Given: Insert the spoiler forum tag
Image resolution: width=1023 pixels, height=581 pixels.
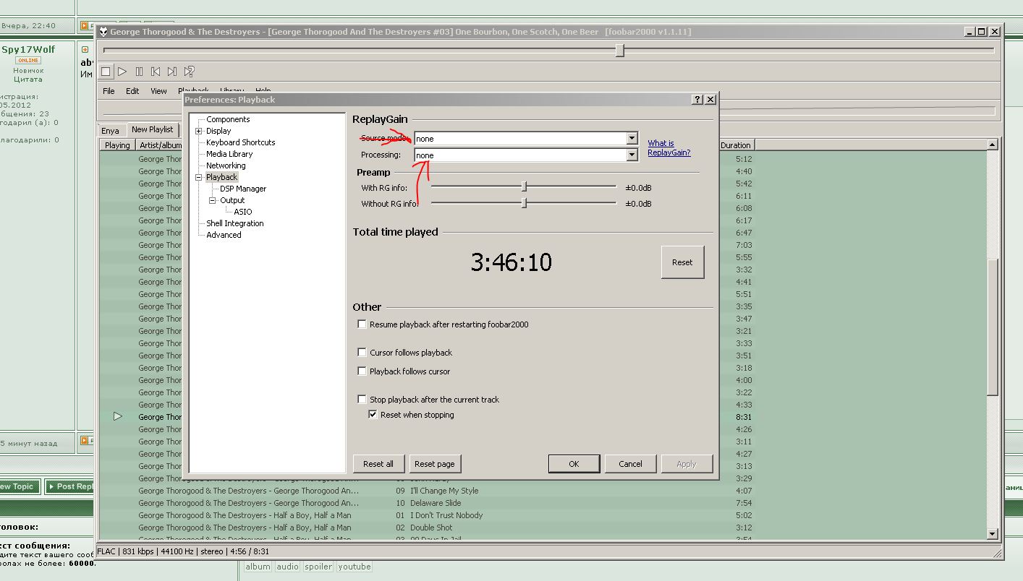Looking at the screenshot, I should point(318,567).
